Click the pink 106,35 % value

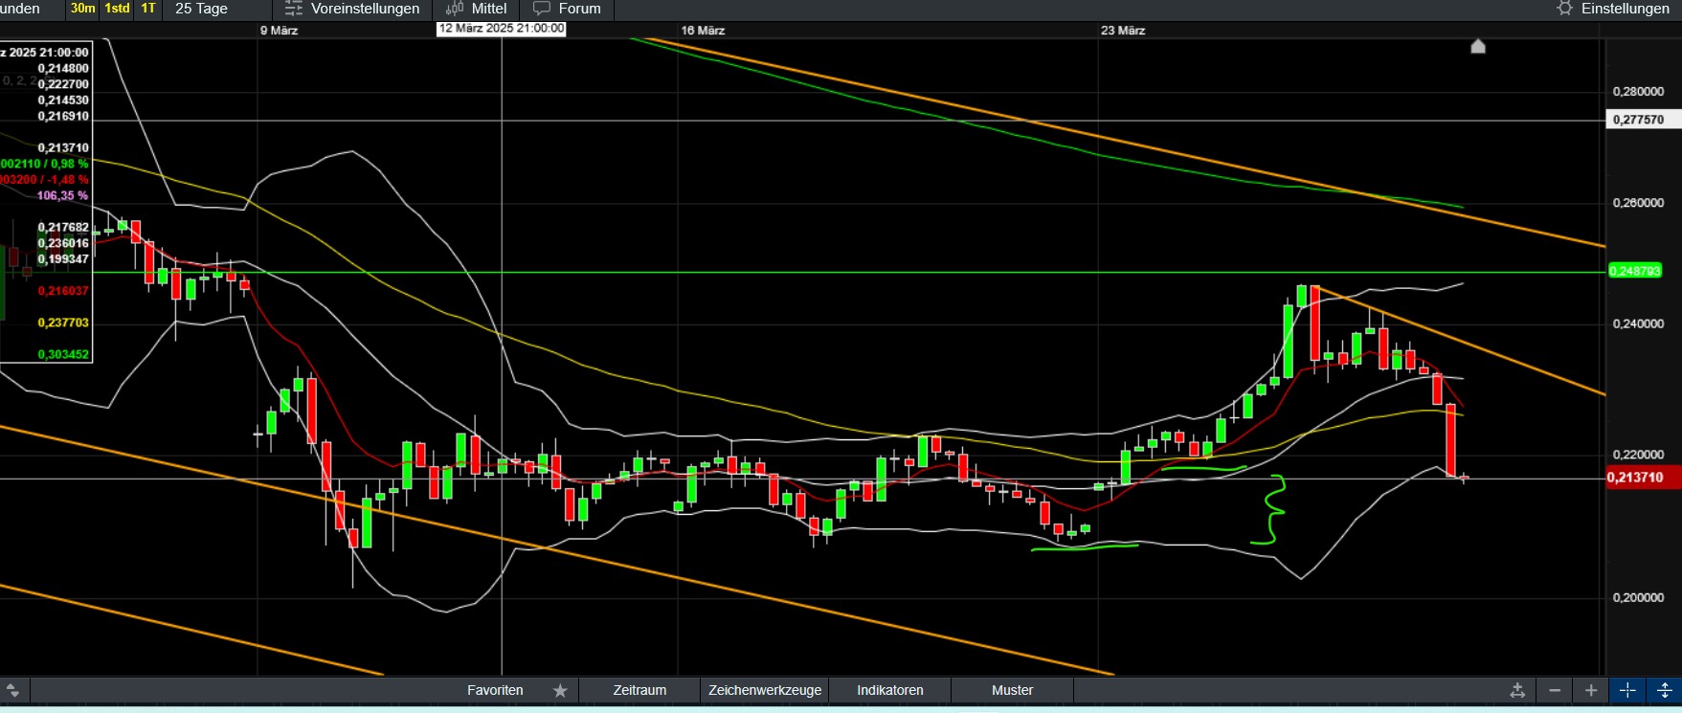click(63, 196)
